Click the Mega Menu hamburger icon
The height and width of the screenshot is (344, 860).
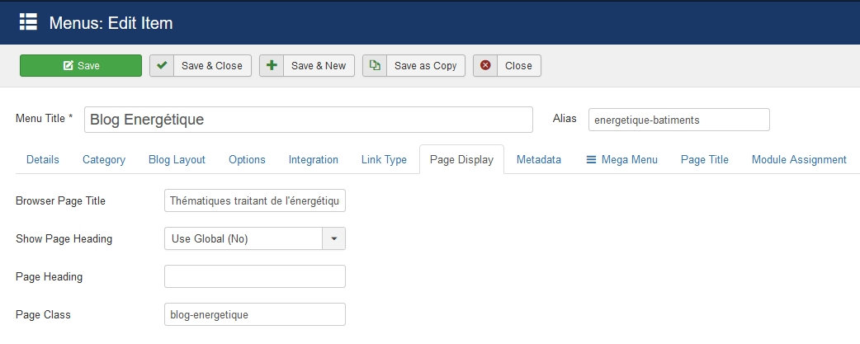[x=591, y=160]
